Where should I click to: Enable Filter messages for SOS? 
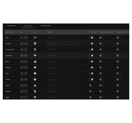pos(101,37)
